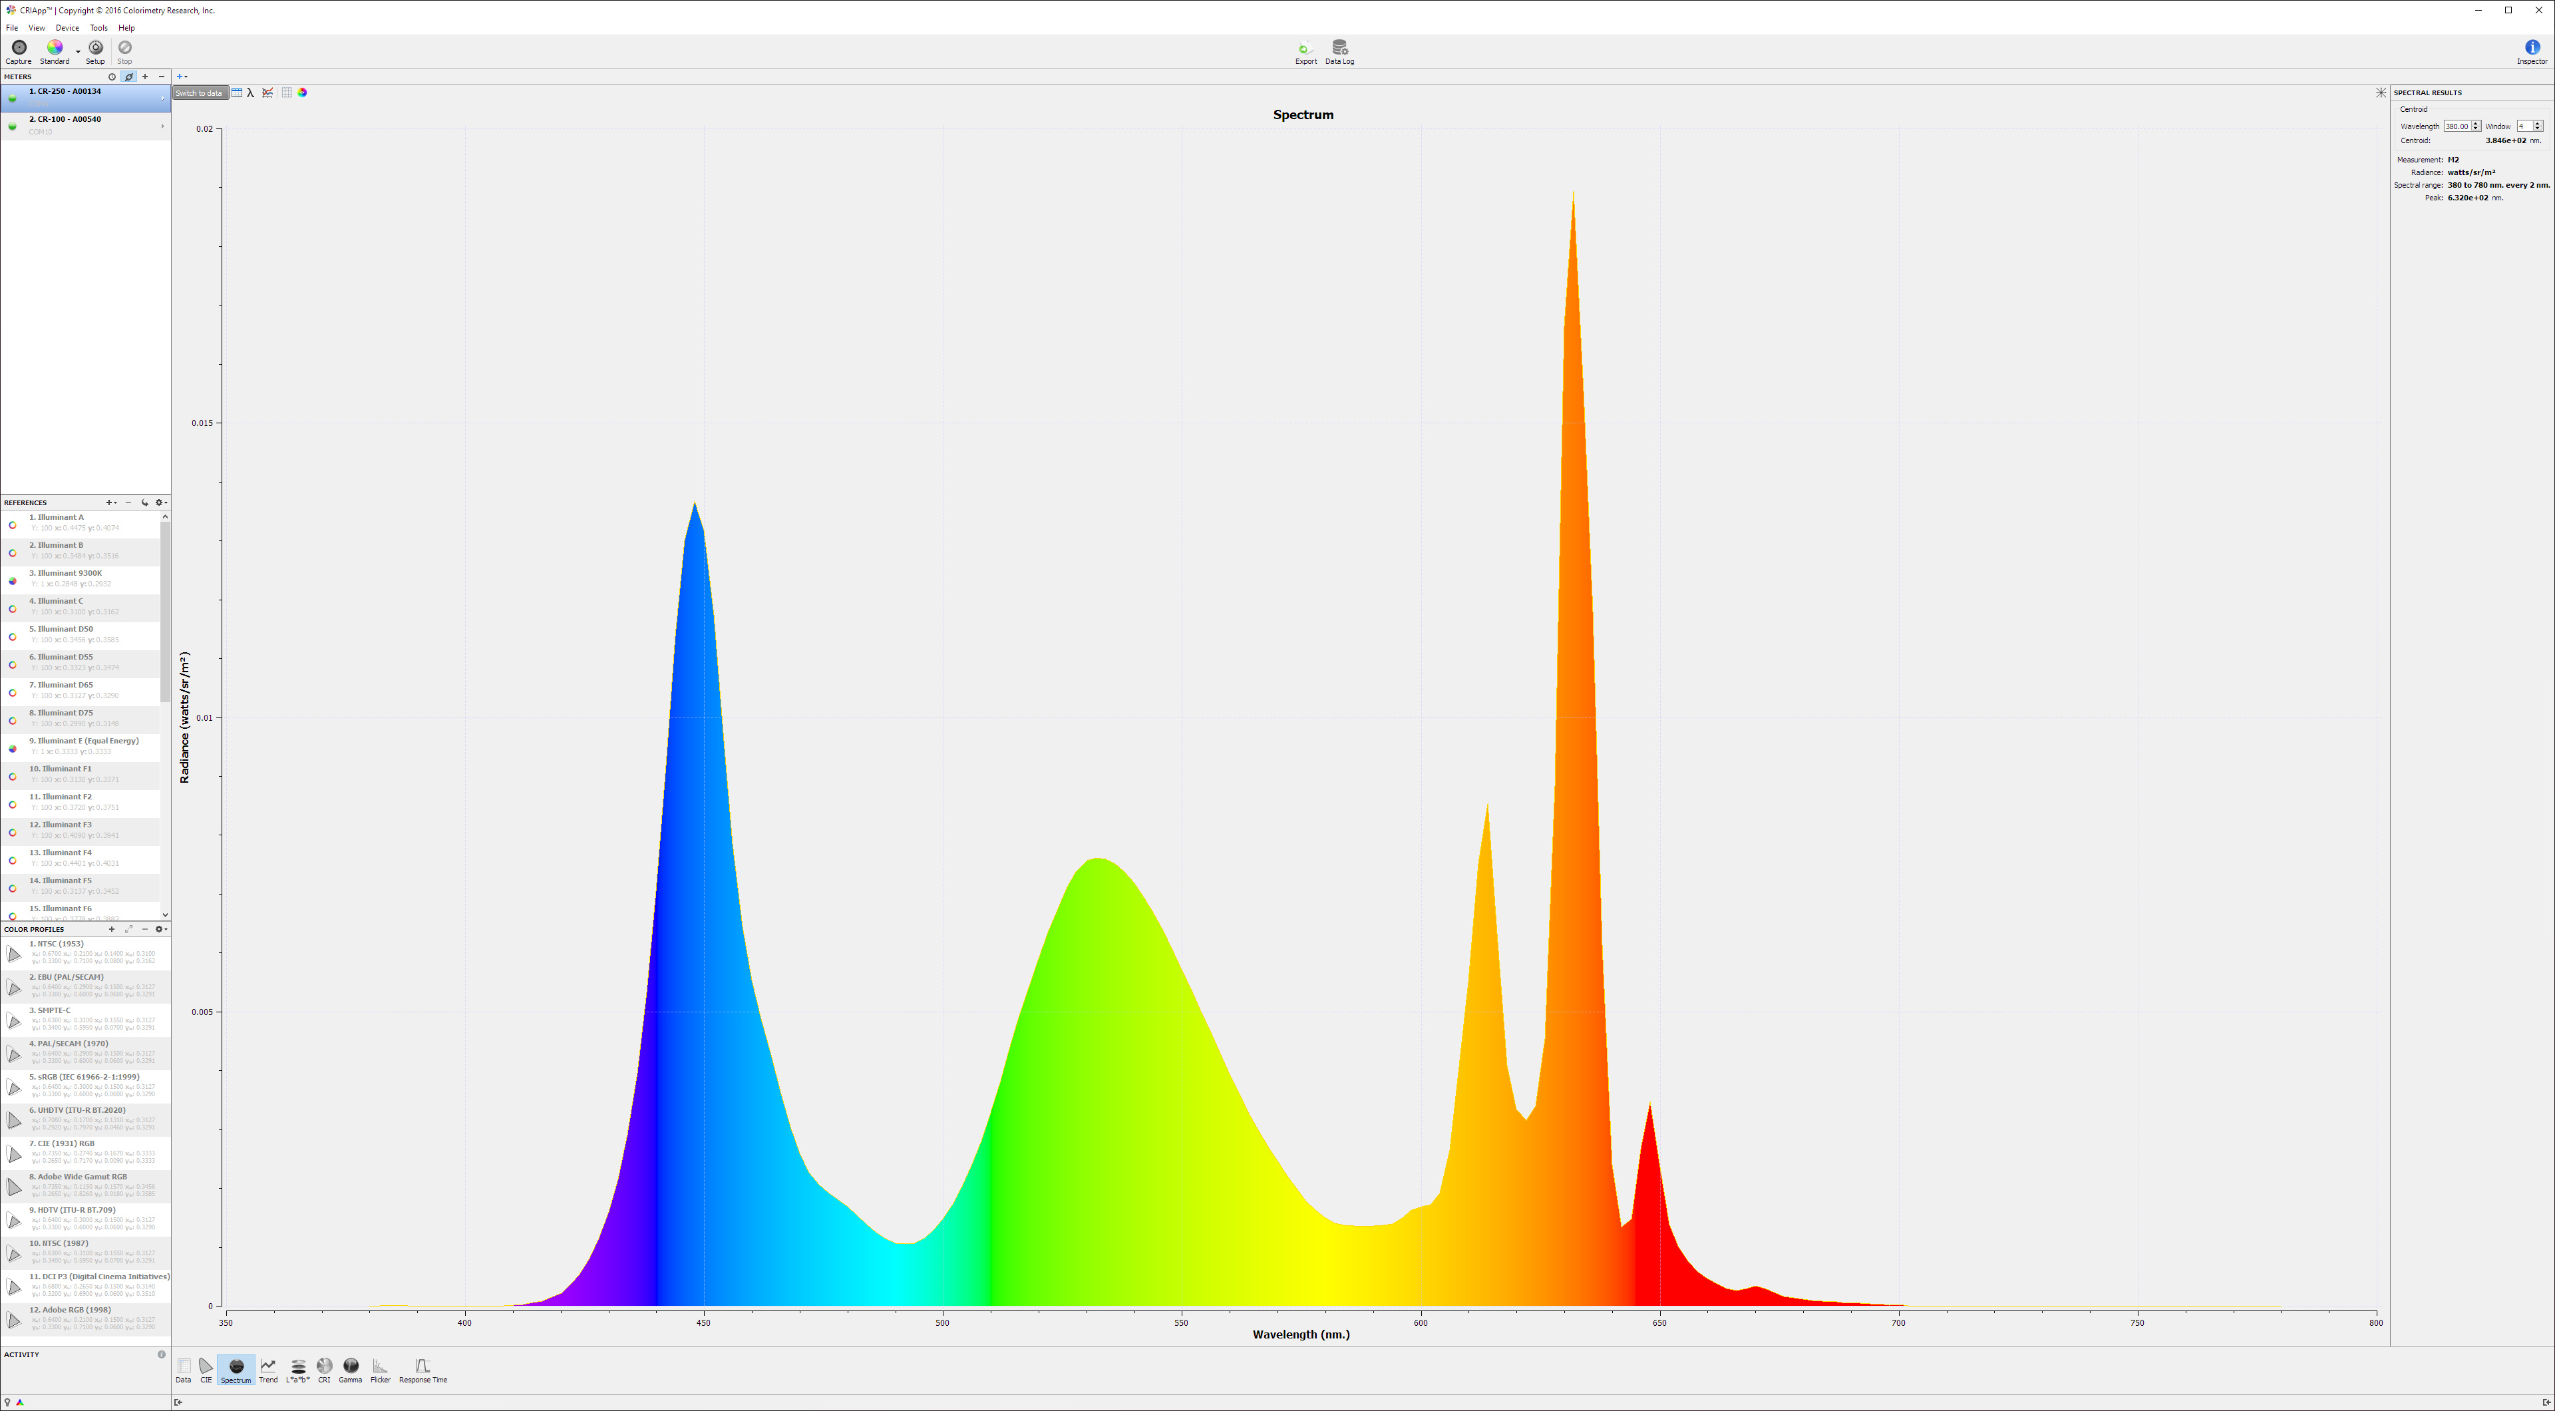
Task: Open the Device menu
Action: (67, 28)
